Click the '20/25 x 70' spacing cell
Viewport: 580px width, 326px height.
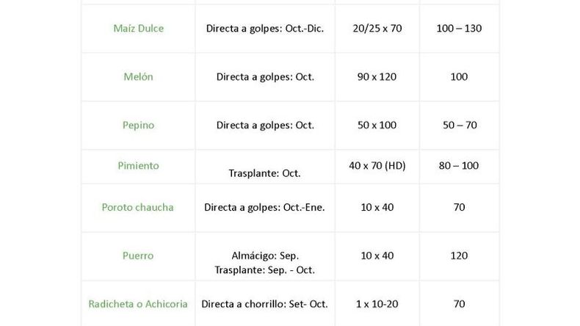377,29
